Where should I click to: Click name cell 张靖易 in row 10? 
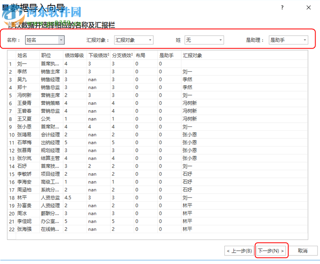point(28,135)
